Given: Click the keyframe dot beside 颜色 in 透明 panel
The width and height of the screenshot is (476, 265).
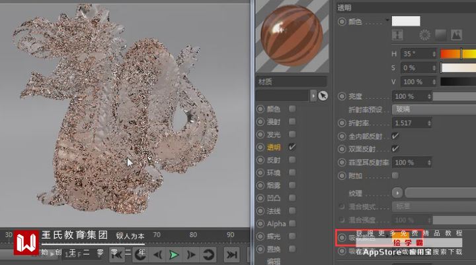Looking at the screenshot, I should click(x=342, y=22).
